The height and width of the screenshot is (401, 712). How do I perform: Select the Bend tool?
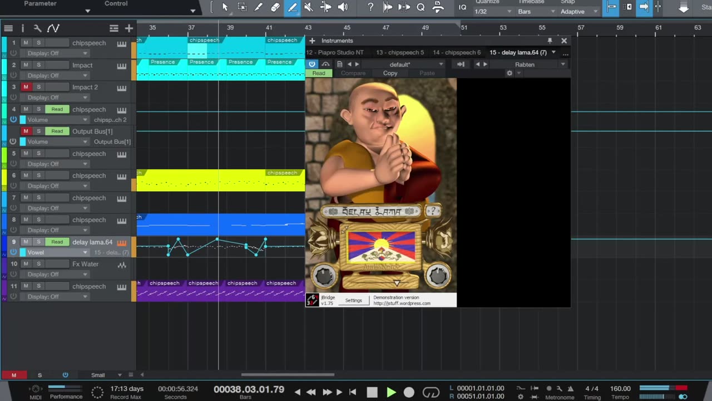tap(326, 7)
